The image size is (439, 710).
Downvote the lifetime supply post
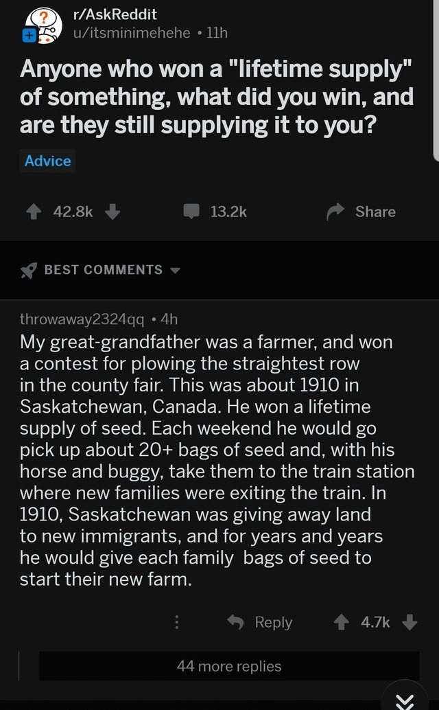pos(112,211)
